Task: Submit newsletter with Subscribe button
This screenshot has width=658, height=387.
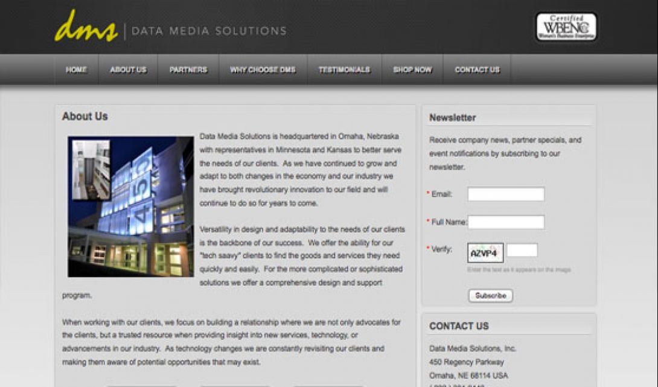Action: tap(491, 295)
